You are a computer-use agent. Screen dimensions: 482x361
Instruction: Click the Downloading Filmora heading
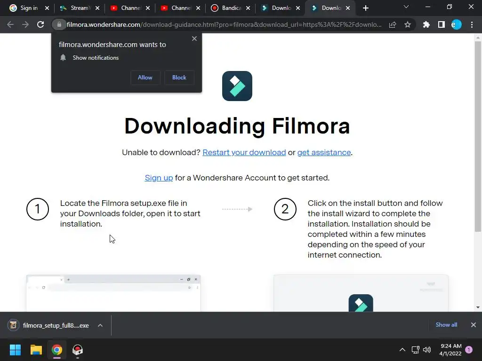tap(237, 126)
